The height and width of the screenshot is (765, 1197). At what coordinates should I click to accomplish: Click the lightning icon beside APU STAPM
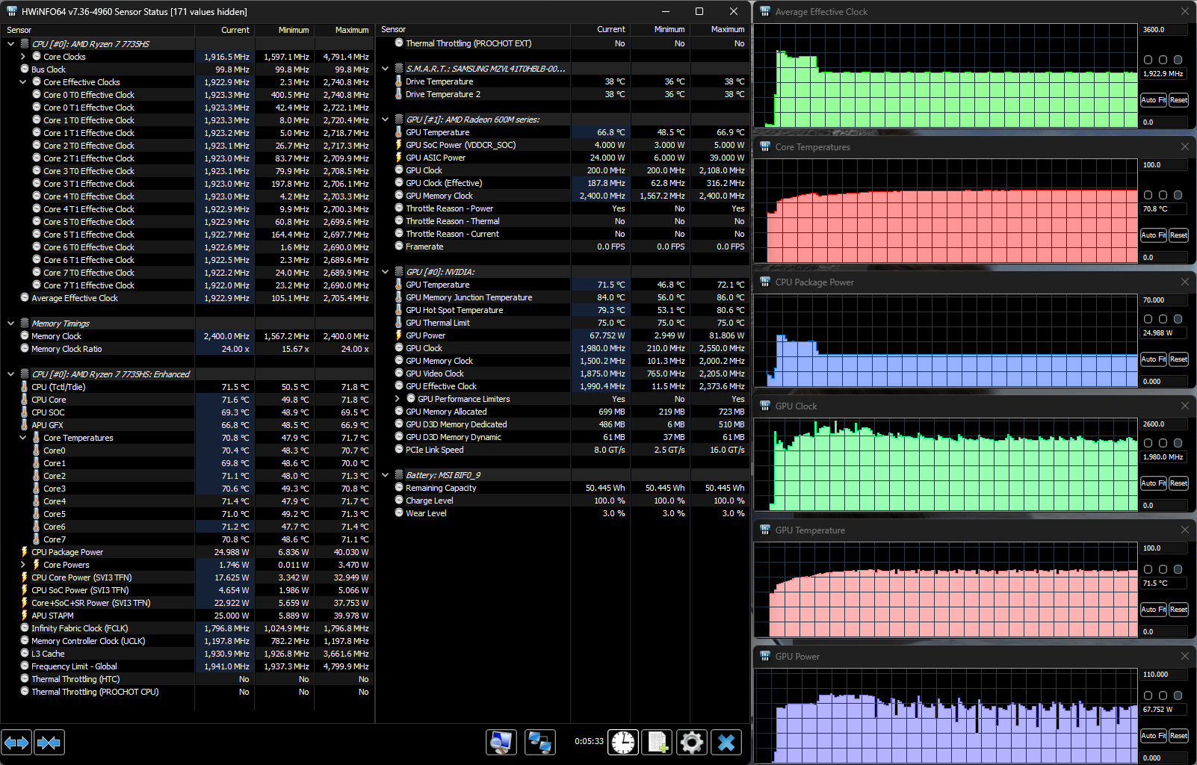(25, 616)
